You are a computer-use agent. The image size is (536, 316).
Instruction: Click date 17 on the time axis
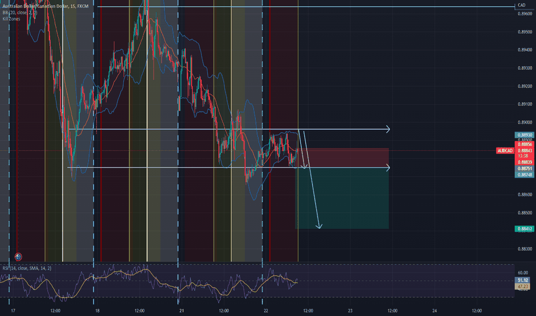pyautogui.click(x=13, y=310)
